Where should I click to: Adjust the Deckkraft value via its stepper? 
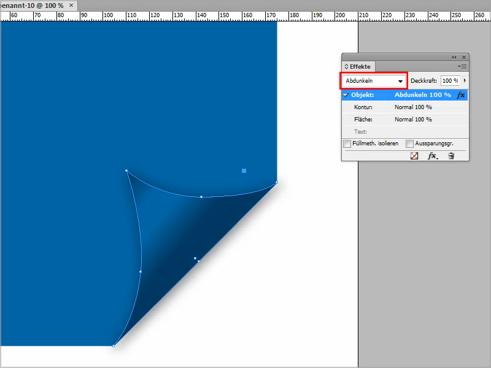(x=465, y=81)
